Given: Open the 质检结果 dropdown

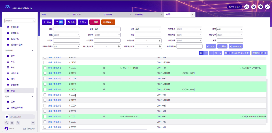Looking at the screenshot, I should click(x=189, y=41).
